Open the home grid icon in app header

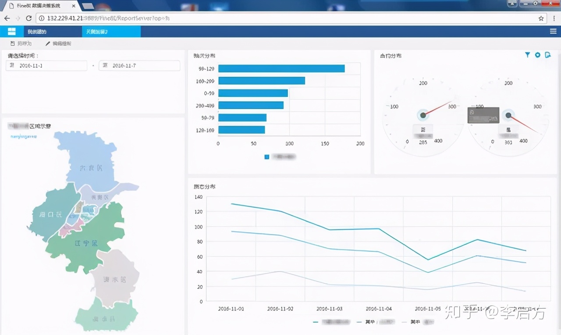pos(12,32)
